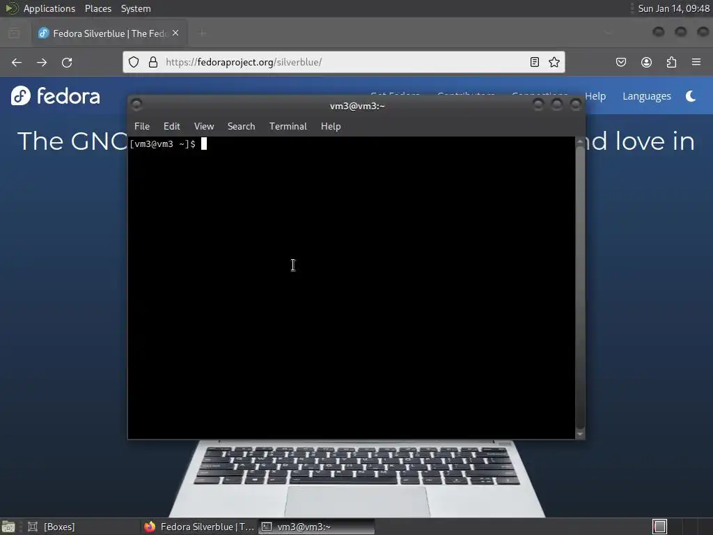Click the Fedora logo on webpage
Screen dimensions: 713x535
55,95
